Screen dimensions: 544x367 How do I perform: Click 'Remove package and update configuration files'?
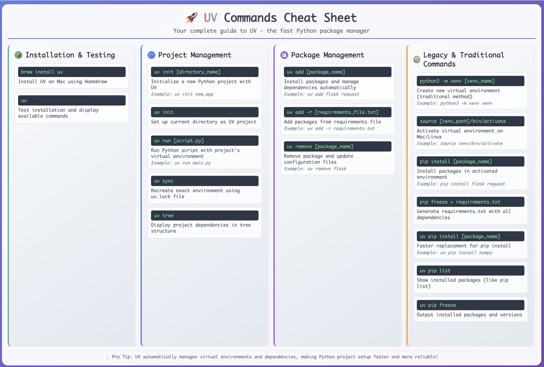pyautogui.click(x=318, y=159)
